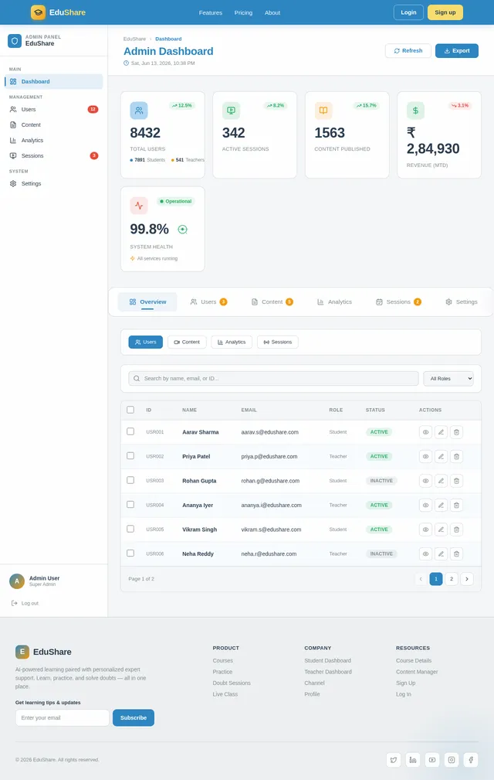Click the Total Users card icon
494x780 pixels.
139,111
